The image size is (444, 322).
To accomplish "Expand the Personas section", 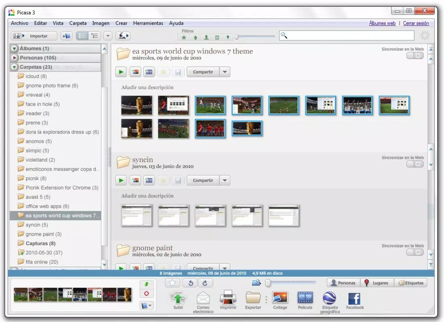I will 14,58.
